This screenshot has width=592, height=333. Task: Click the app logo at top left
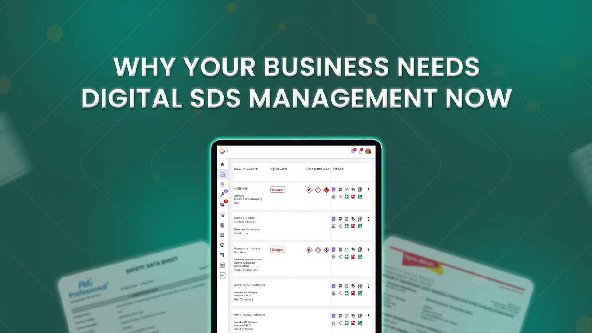[222, 151]
